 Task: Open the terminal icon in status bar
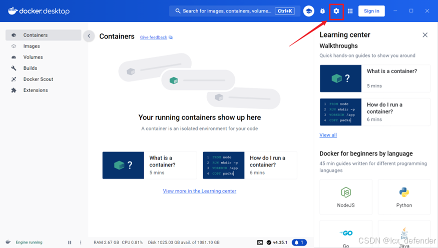pos(260,242)
